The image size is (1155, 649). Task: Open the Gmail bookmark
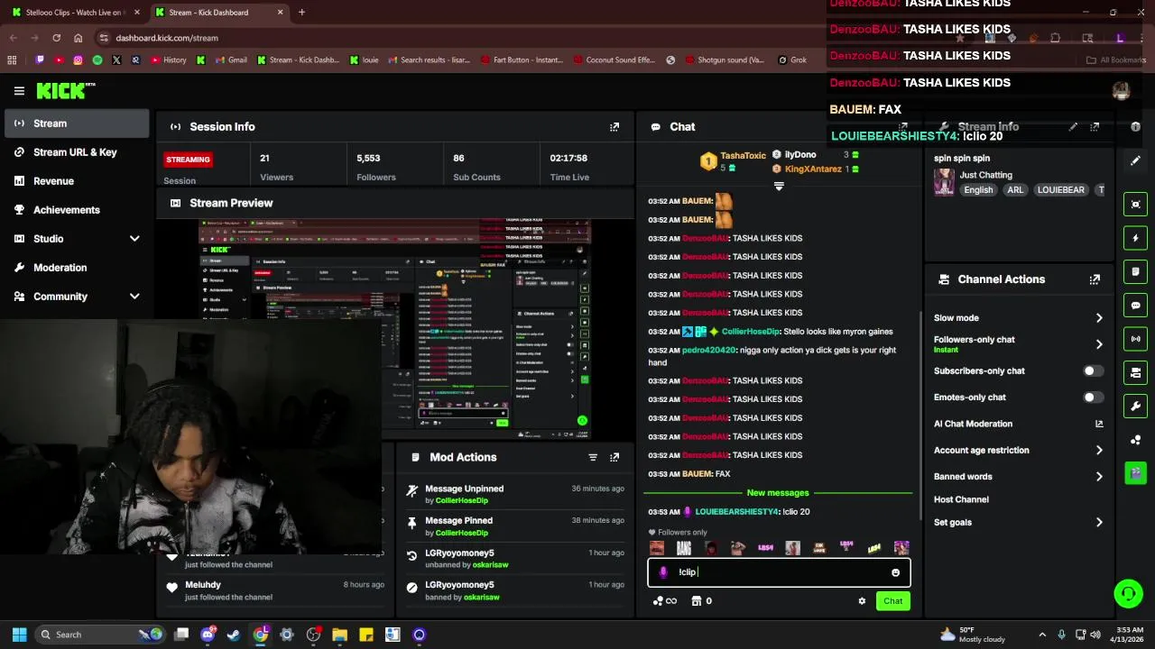tap(230, 60)
